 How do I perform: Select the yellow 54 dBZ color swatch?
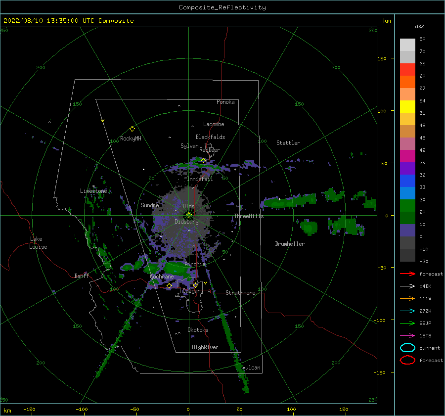(x=407, y=107)
